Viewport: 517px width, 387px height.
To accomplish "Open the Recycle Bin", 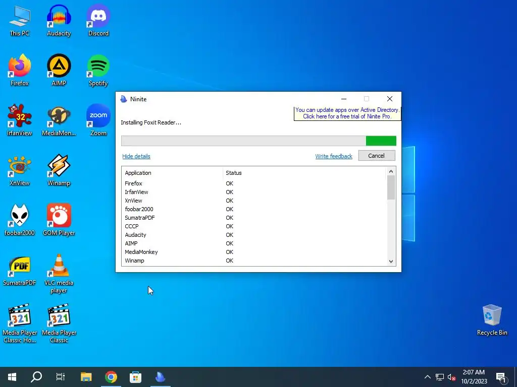I will (492, 320).
